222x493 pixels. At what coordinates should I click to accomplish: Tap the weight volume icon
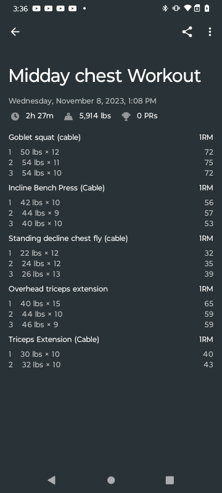click(68, 116)
